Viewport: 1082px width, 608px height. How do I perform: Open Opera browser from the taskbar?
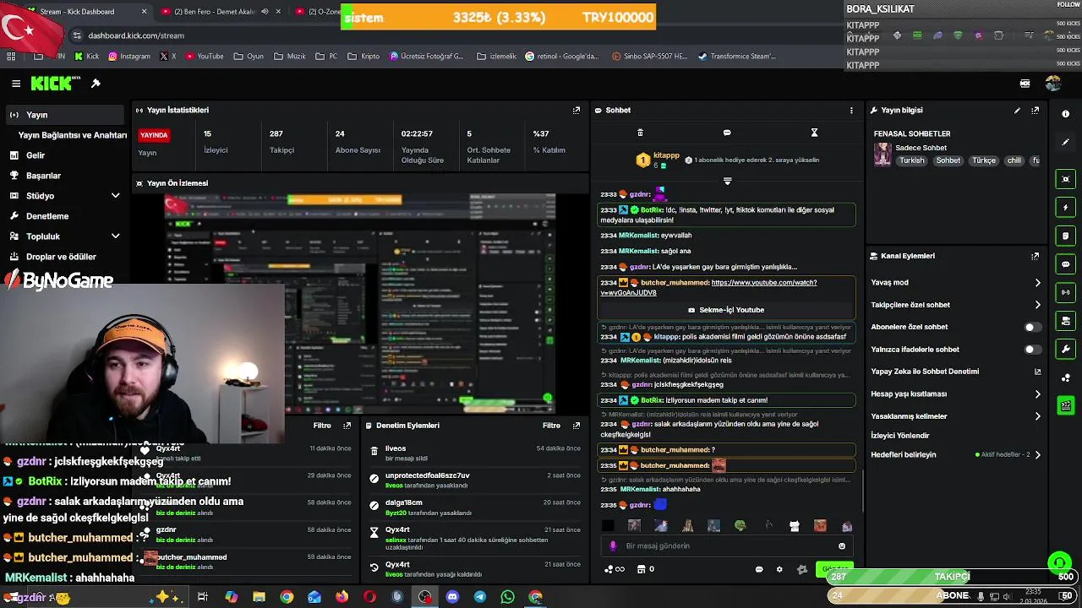(369, 597)
